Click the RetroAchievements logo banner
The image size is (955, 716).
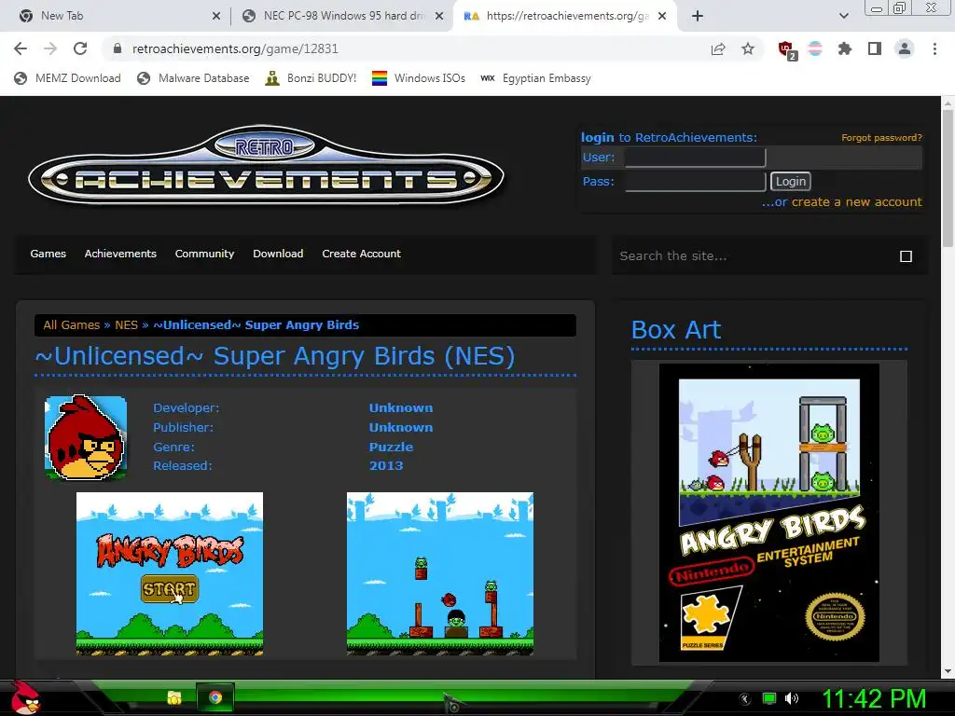(x=266, y=166)
